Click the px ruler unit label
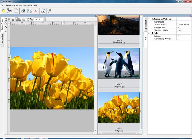The width and height of the screenshot is (192, 139). (x=9, y=23)
